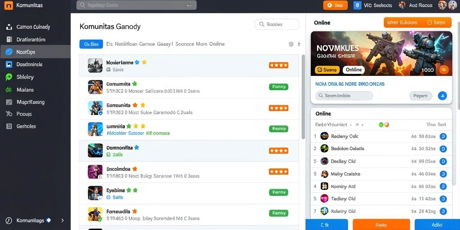Screen dimensions: 460x230
Task: Toggle the yellow Suene badge on banner
Action: point(327,70)
